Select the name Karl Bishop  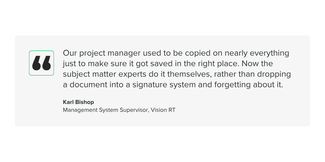(78, 102)
